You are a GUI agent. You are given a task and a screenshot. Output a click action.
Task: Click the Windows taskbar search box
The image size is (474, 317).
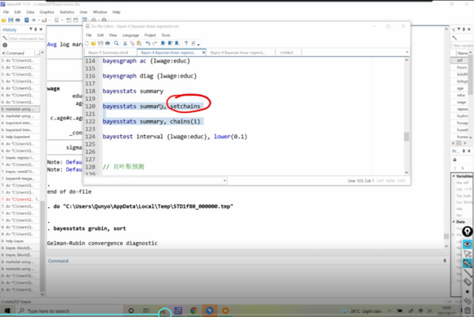coord(69,311)
